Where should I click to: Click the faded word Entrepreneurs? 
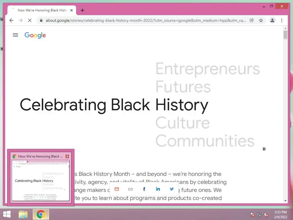tap(208, 69)
